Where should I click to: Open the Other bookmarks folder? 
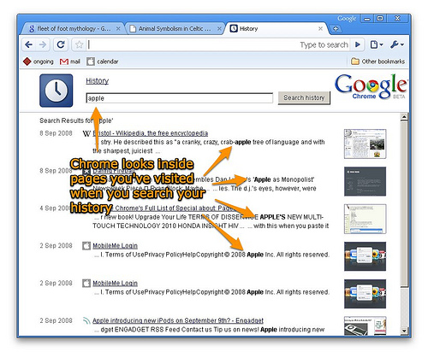[x=378, y=62]
